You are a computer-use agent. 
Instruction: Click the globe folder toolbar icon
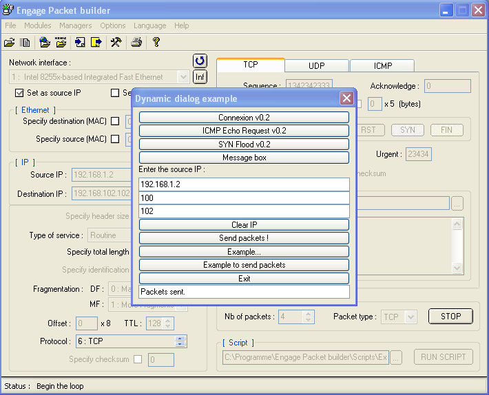click(x=45, y=42)
